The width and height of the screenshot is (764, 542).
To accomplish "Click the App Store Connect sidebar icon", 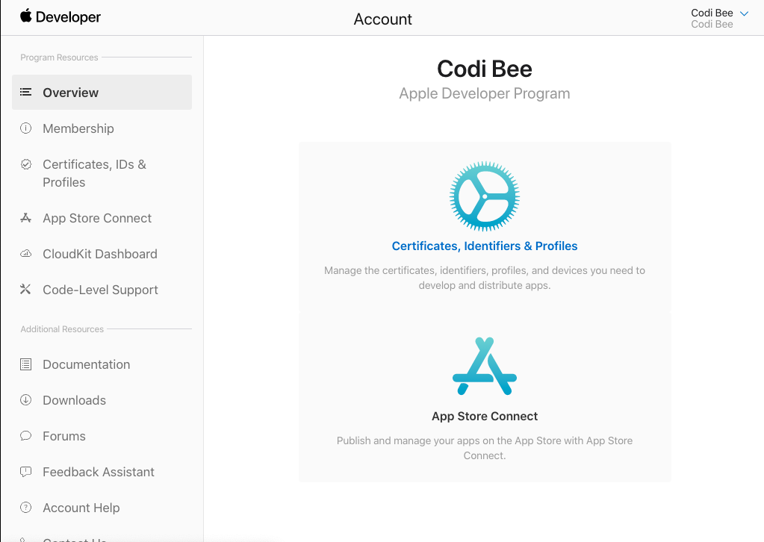I will 26,217.
